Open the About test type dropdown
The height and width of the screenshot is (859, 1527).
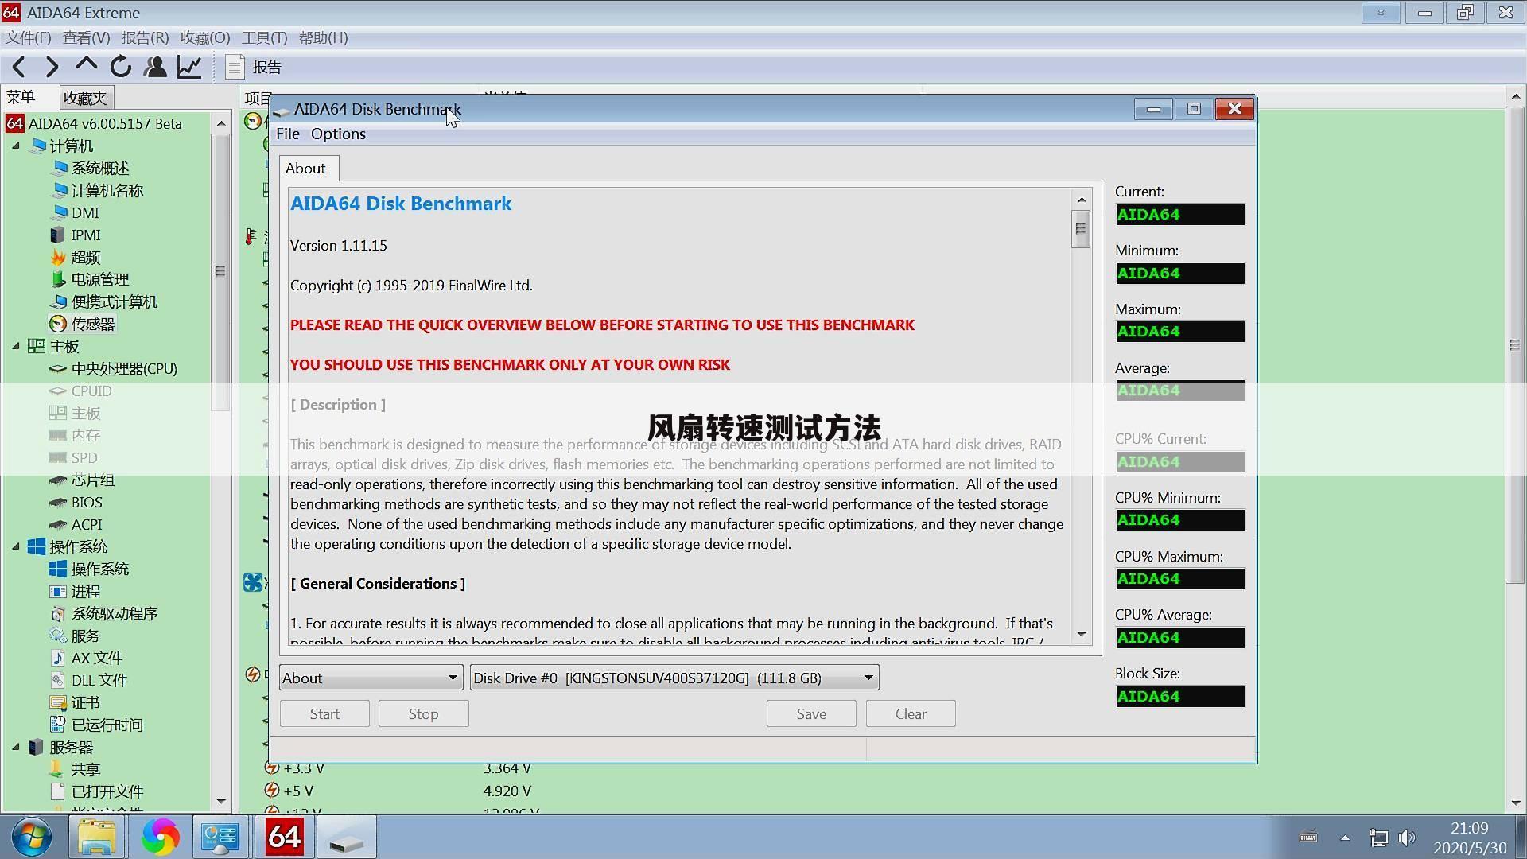tap(371, 678)
